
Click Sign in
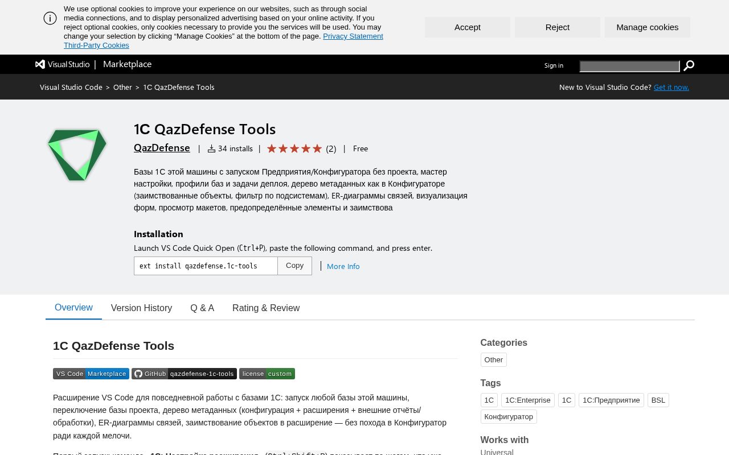(x=554, y=65)
